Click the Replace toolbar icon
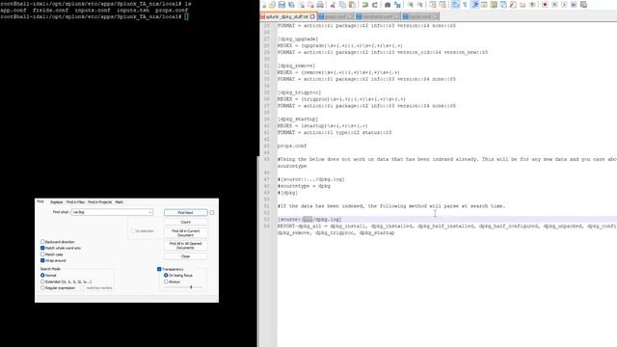Viewport: 617px width, 347px height. tap(397, 5)
